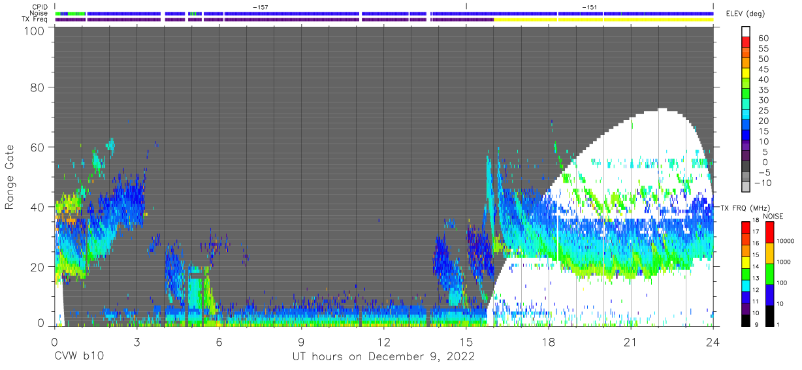
Task: Click the ELEV colorbar label '25'
Action: coord(763,111)
